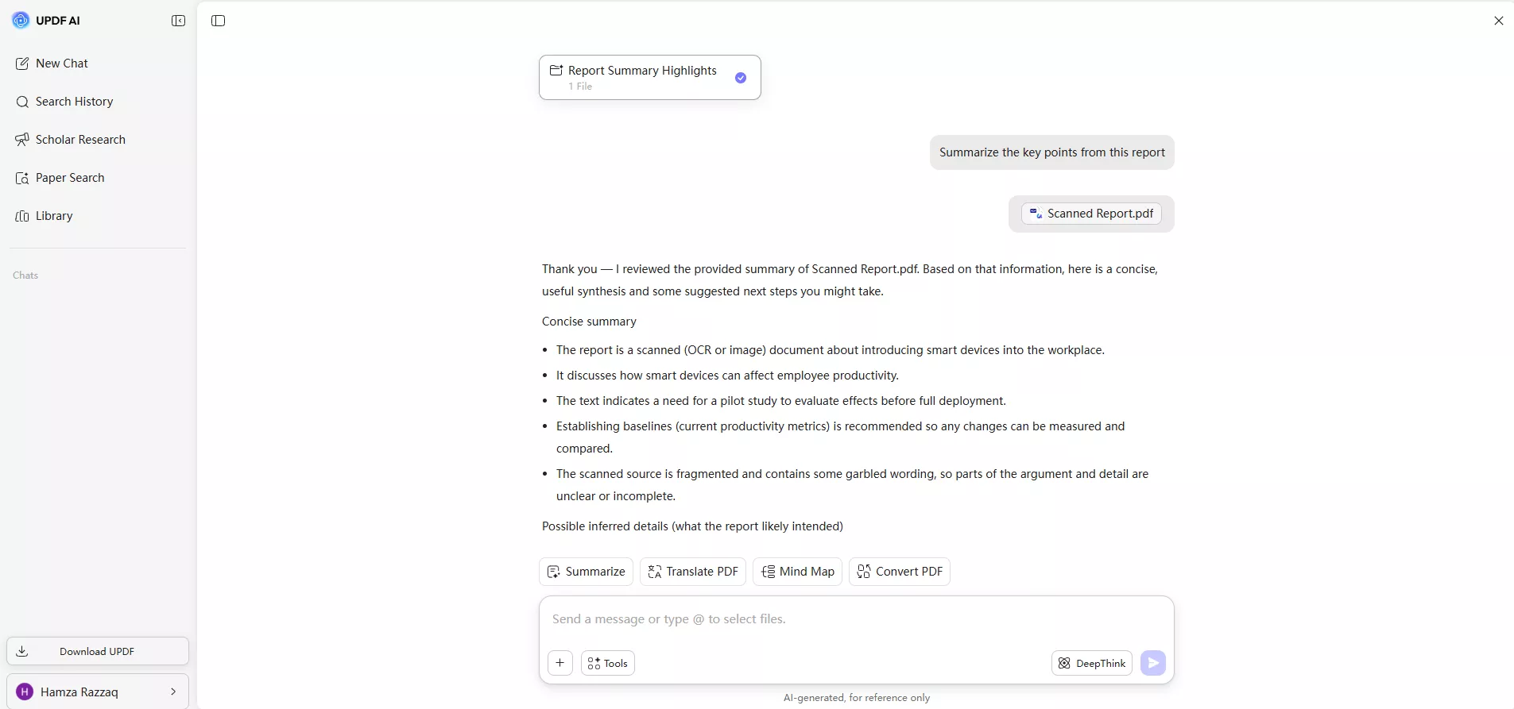Start a New Chat

coord(62,64)
